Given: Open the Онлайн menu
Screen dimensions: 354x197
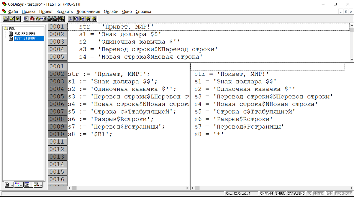Looking at the screenshot, I should point(111,12).
